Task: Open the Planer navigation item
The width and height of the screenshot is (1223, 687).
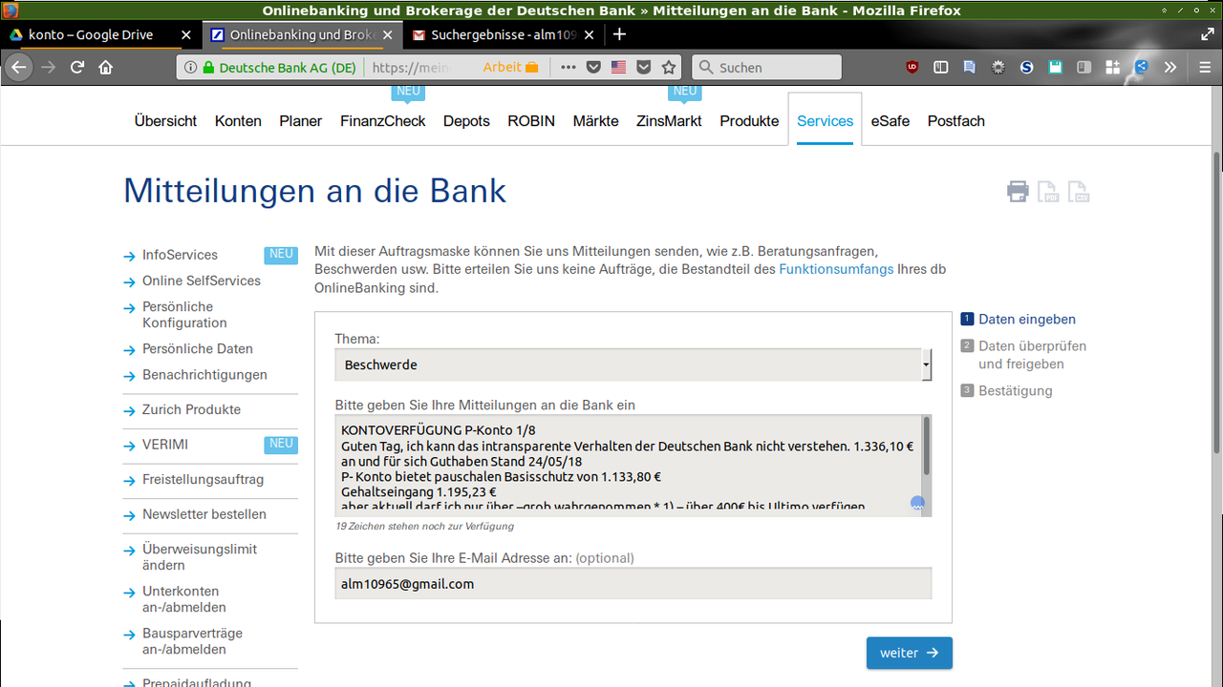Action: (301, 121)
